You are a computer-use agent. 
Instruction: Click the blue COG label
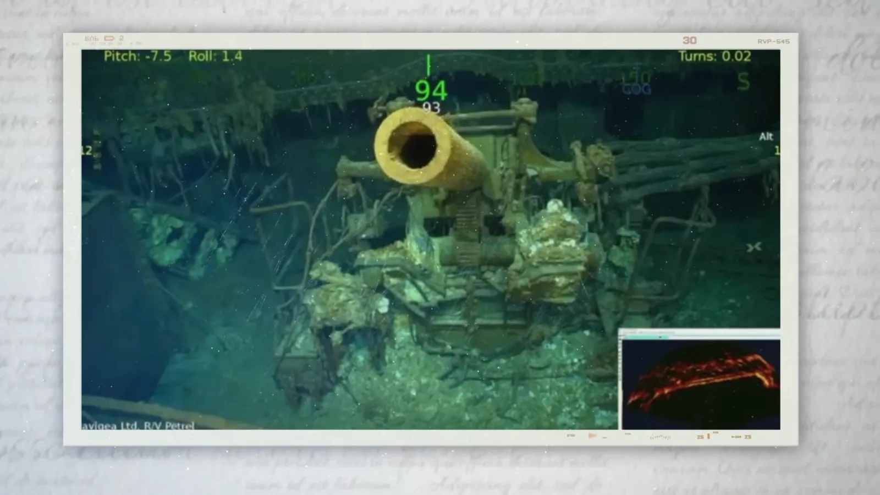pos(636,89)
